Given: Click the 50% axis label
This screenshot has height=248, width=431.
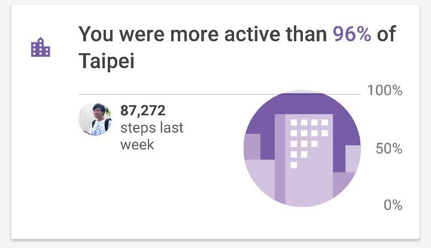Looking at the screenshot, I should coord(388,148).
